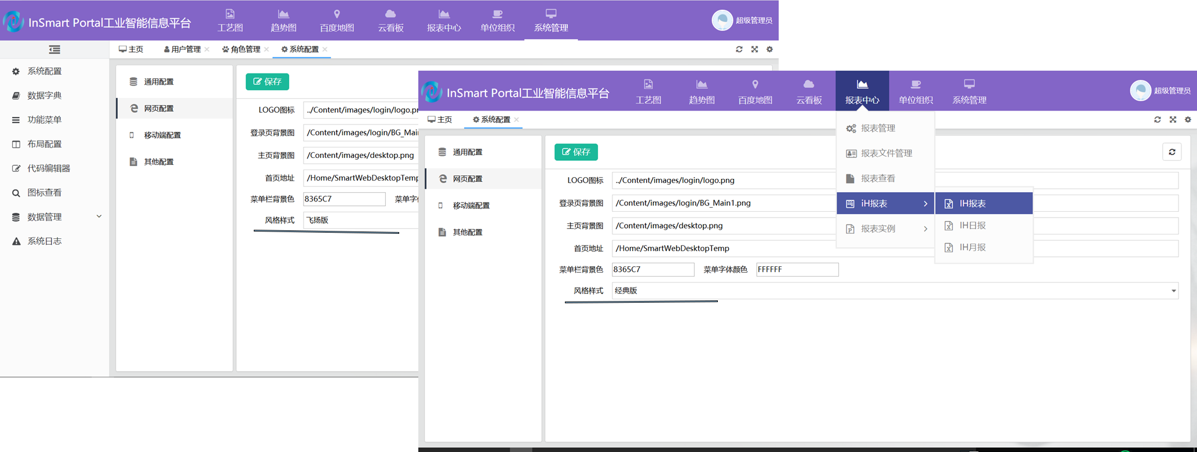Image resolution: width=1197 pixels, height=452 pixels.
Task: Close the 用户管理 tab in the back window
Action: point(207,50)
